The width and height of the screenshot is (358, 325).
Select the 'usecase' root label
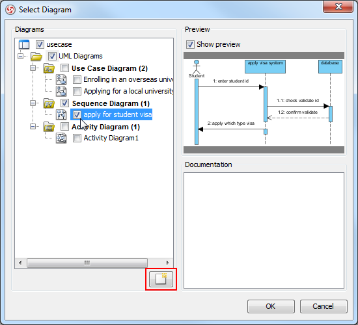[x=59, y=44]
